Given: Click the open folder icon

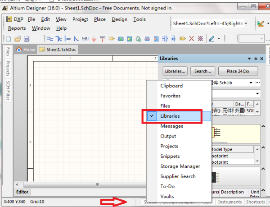Looking at the screenshot, I should (18, 39).
